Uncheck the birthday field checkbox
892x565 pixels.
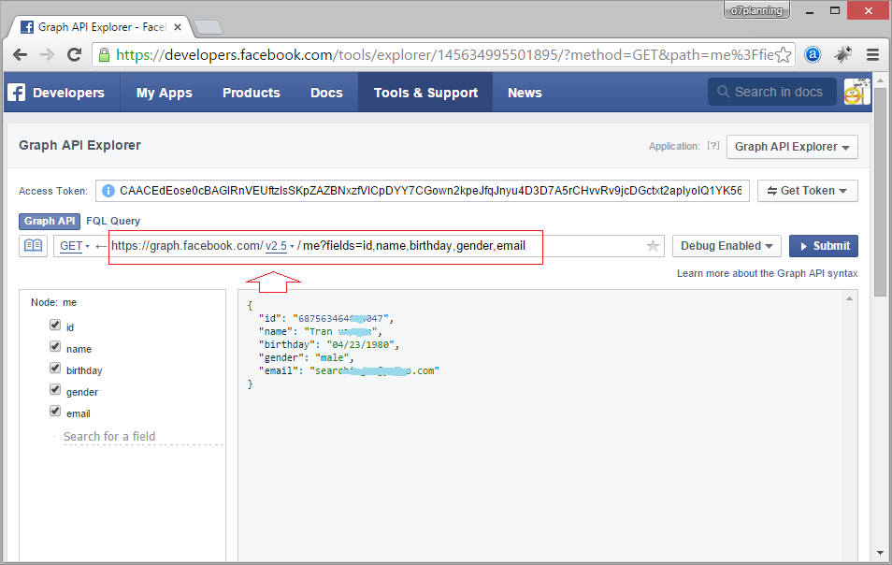55,369
